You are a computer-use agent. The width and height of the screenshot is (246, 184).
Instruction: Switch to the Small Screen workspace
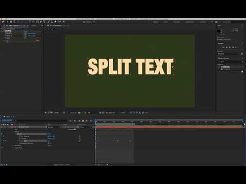[x=190, y=22]
